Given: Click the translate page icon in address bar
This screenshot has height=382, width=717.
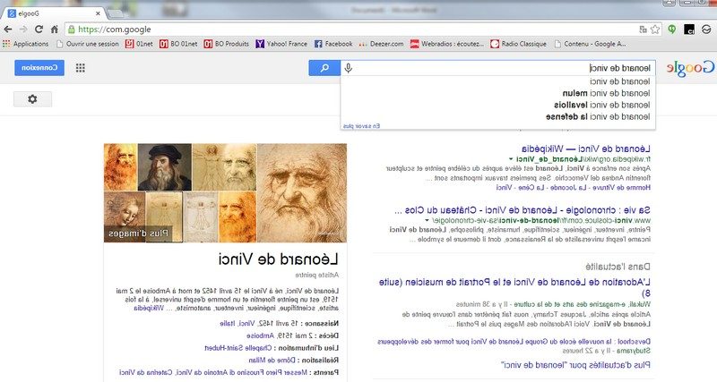Looking at the screenshot, I should [643, 30].
